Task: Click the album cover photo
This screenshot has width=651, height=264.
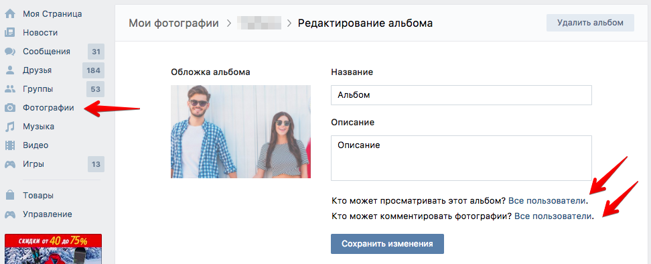Action: point(241,131)
